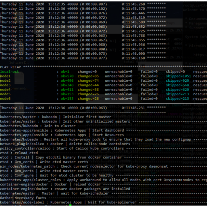Click the node5 host name

click(x=5, y=94)
